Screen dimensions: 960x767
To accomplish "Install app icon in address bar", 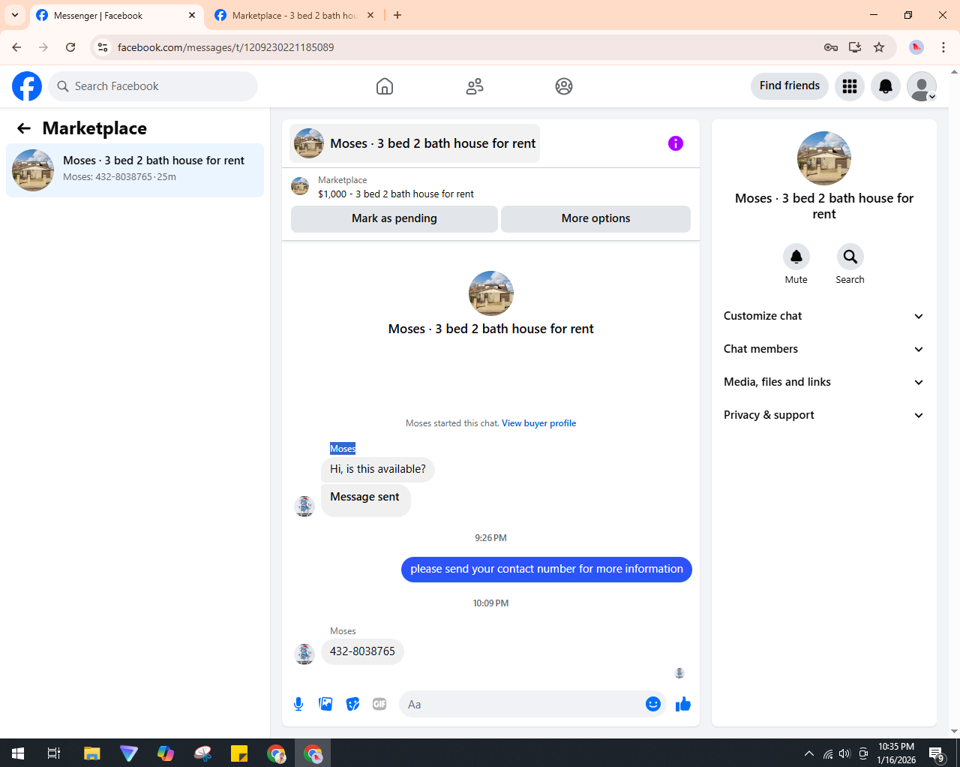I will point(855,47).
